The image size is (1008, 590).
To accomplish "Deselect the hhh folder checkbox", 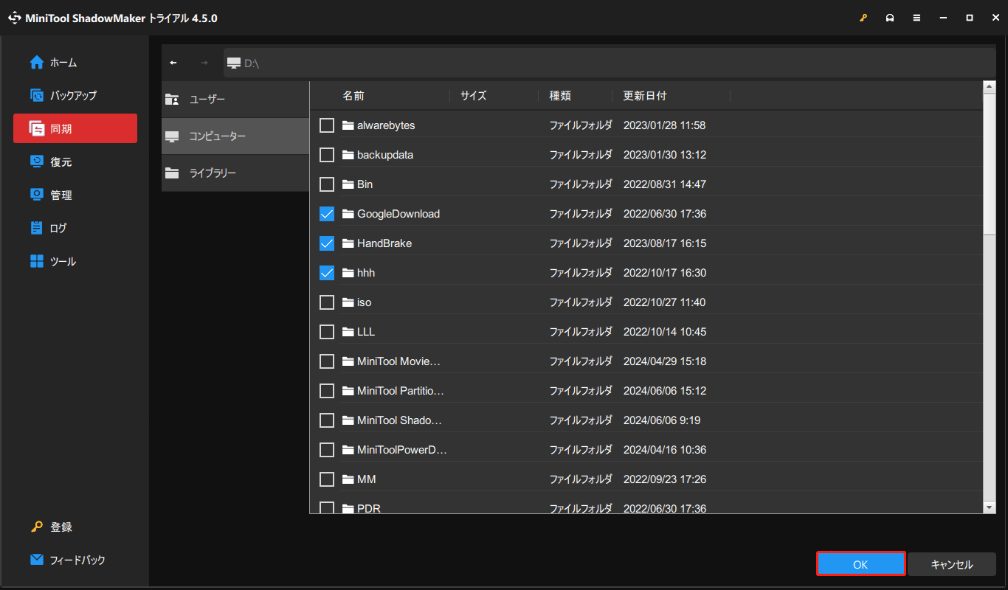I will point(327,273).
